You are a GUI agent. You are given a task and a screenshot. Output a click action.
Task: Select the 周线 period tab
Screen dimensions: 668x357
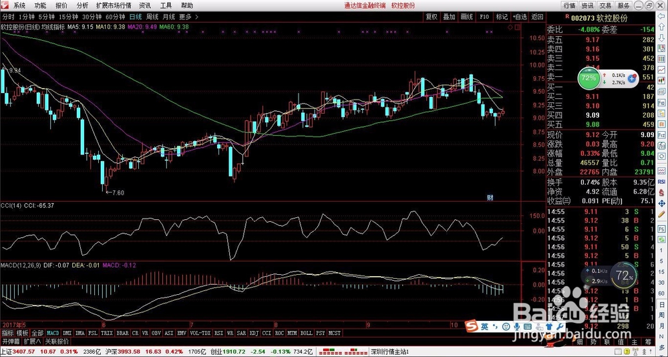coord(152,17)
